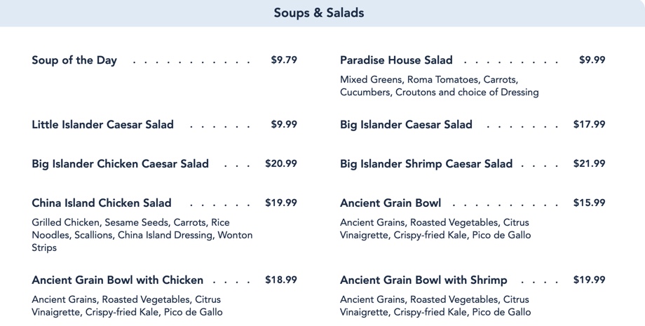Click the $21.99 shrimp Caesar price
This screenshot has width=645, height=326.
[x=589, y=164]
